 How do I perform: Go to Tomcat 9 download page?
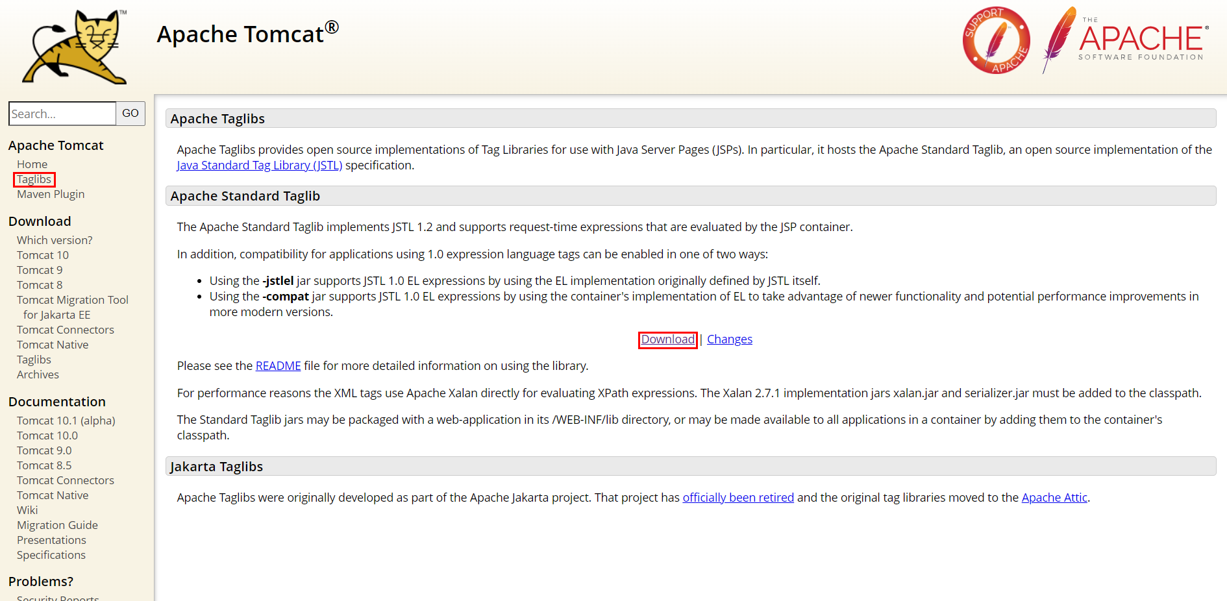point(40,270)
